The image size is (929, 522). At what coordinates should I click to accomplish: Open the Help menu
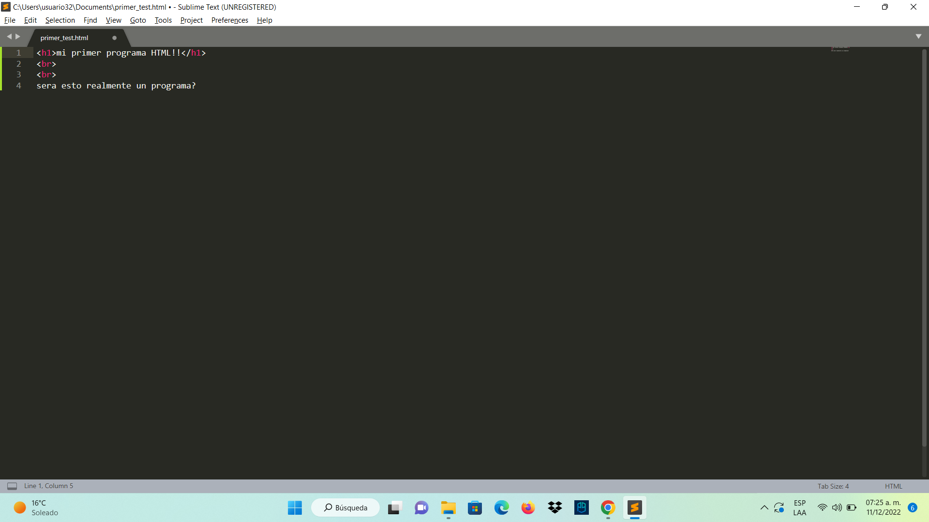[x=264, y=20]
